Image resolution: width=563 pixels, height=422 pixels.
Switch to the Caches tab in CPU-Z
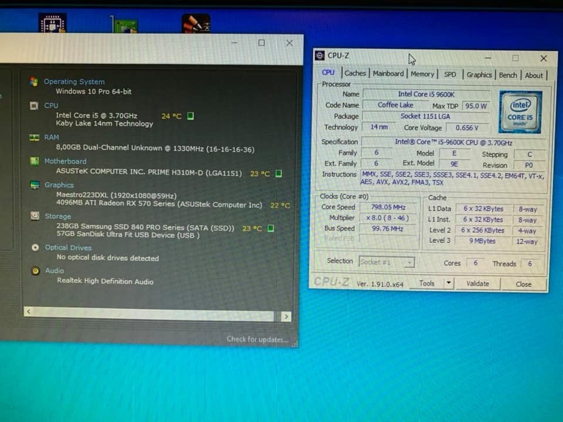[x=355, y=73]
